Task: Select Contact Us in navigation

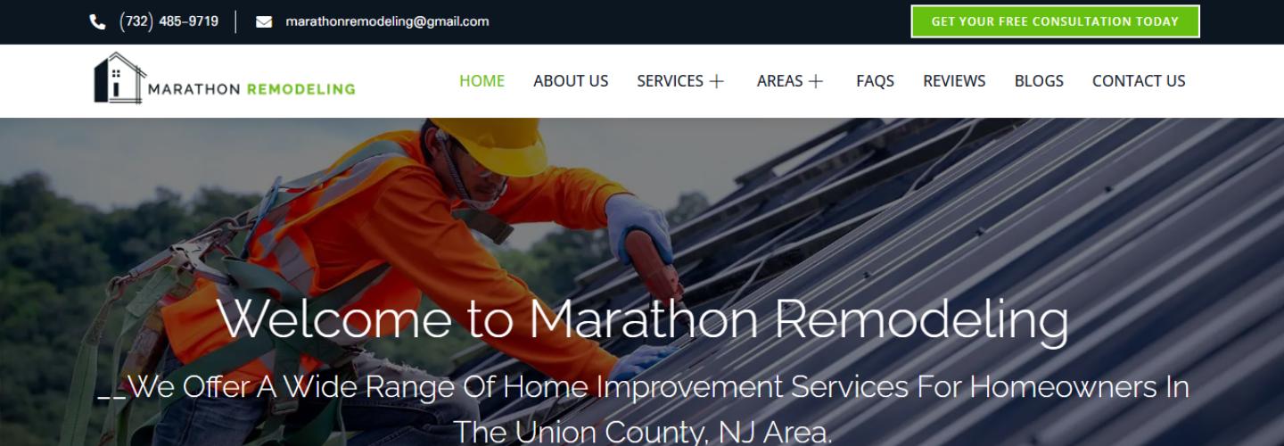Action: tap(1139, 81)
